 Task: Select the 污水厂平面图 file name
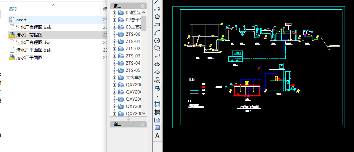click(29, 57)
